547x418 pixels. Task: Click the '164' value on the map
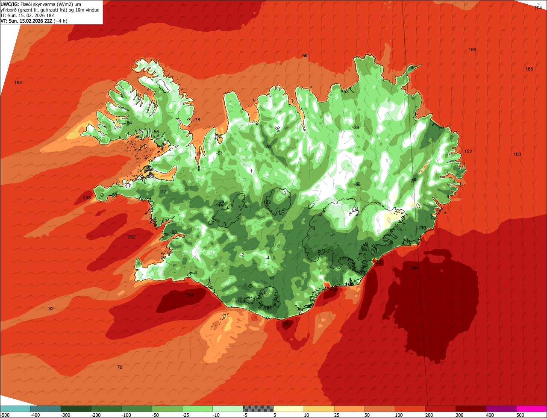pyautogui.click(x=18, y=82)
